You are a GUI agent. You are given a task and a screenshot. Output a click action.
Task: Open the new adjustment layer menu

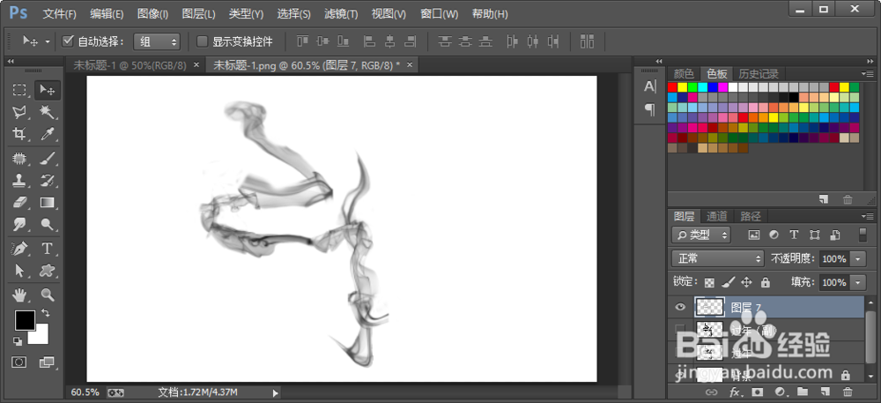click(780, 392)
